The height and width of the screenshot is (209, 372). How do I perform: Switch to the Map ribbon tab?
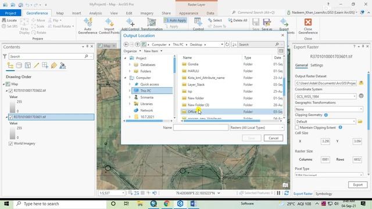tap(60, 13)
